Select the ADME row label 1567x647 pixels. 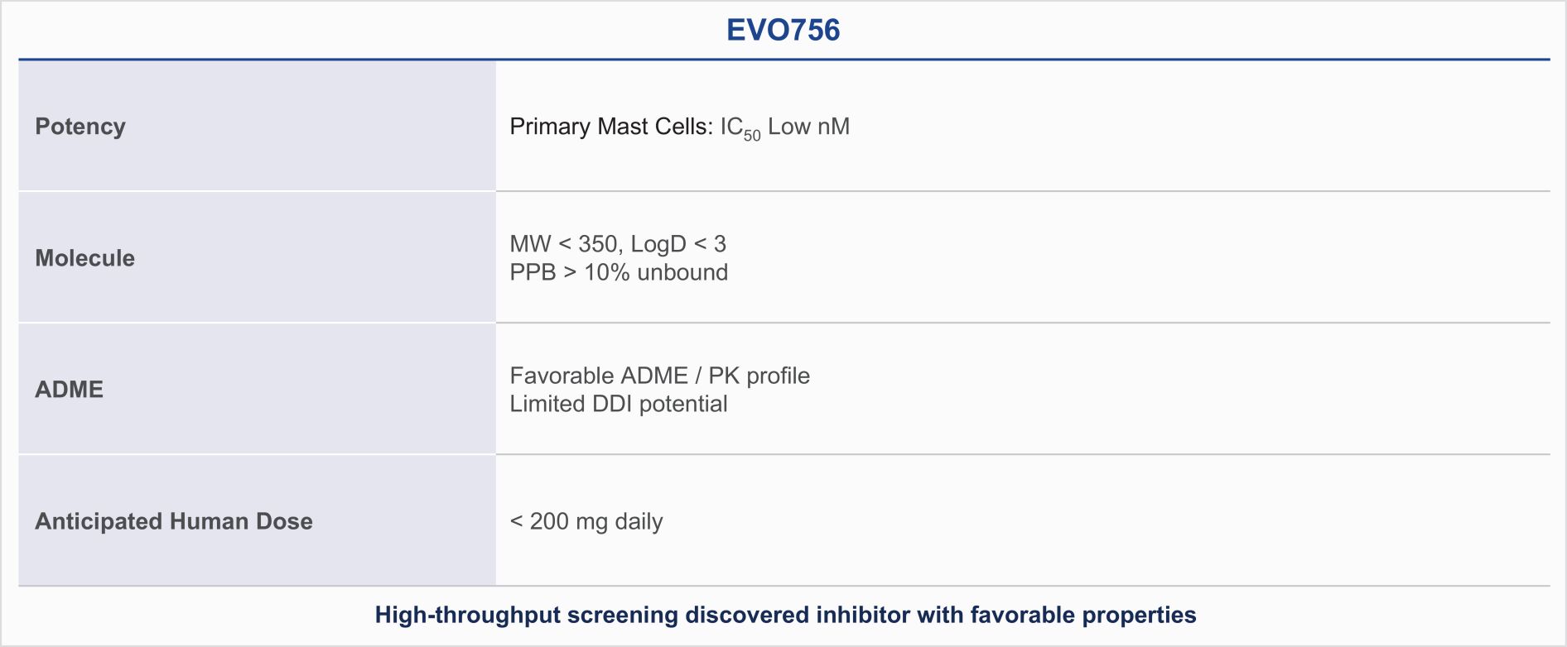coord(69,390)
